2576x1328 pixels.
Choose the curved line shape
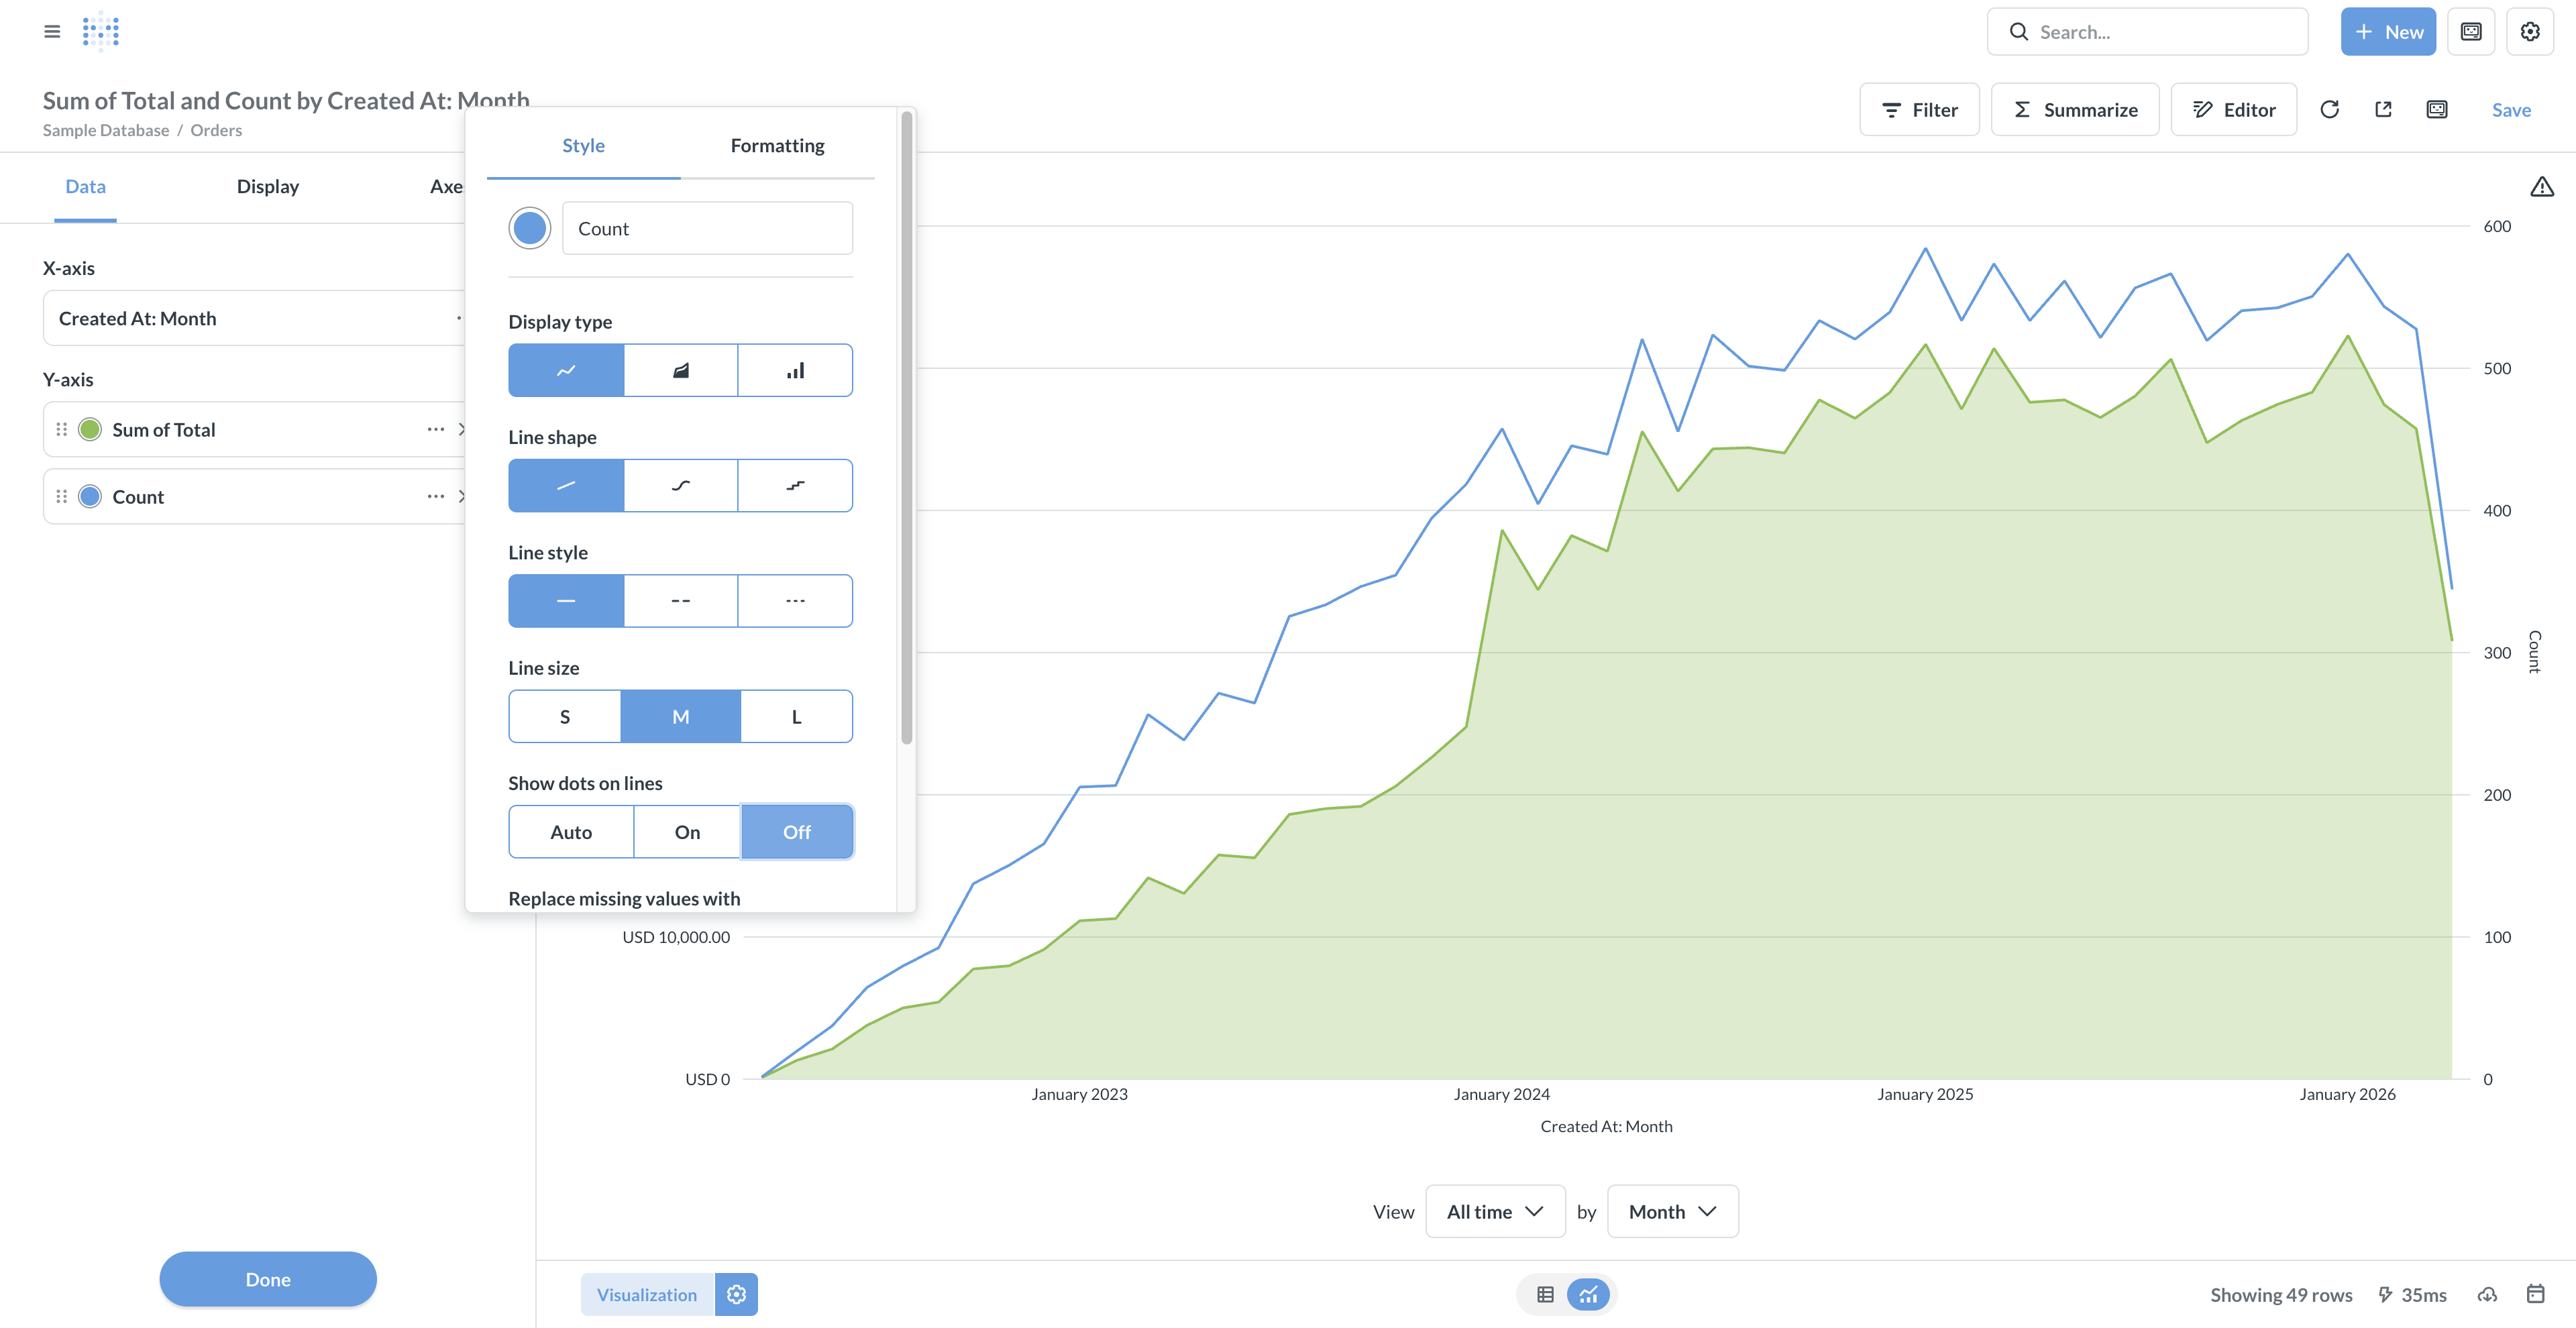(x=680, y=485)
